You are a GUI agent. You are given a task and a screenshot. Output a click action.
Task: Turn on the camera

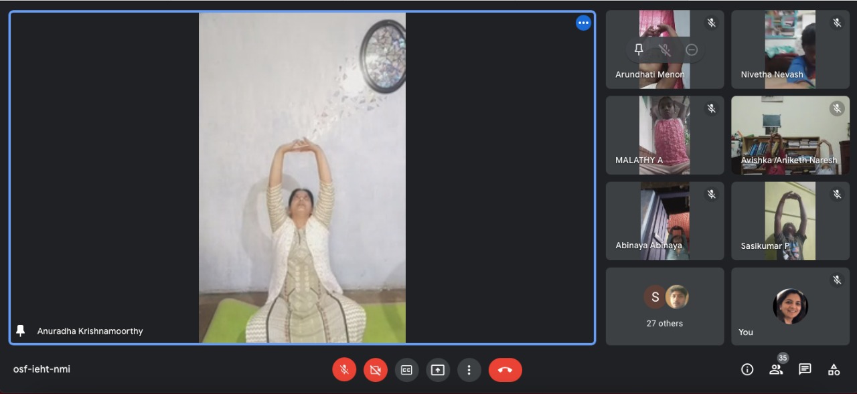pyautogui.click(x=376, y=369)
